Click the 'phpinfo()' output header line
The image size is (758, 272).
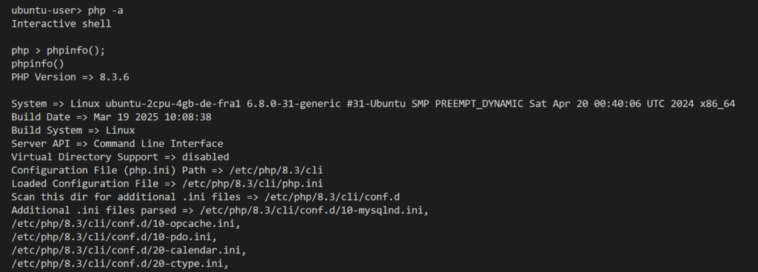tap(38, 64)
